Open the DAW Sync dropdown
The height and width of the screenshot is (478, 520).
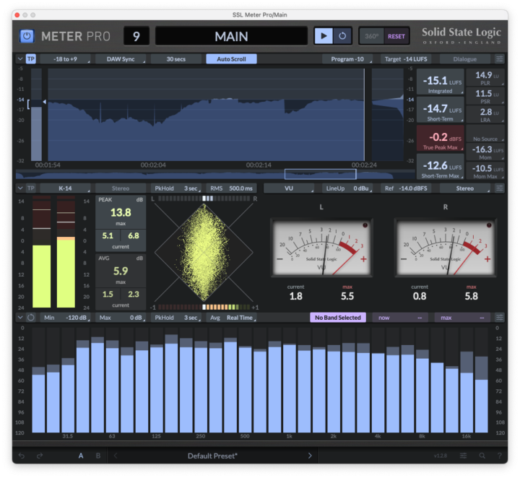[121, 59]
